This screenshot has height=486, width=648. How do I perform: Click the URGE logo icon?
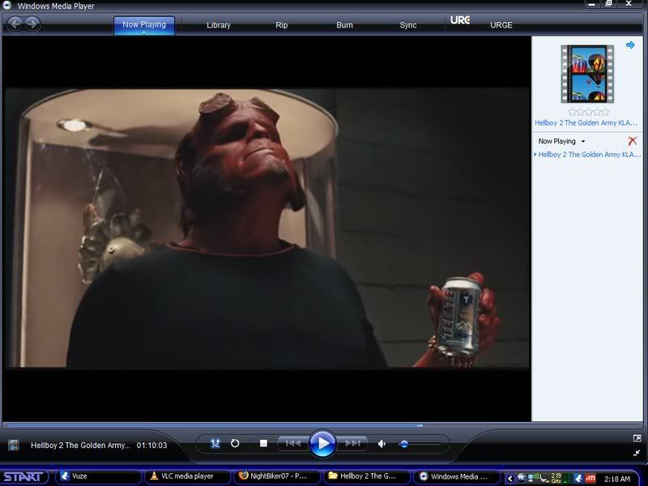[460, 19]
